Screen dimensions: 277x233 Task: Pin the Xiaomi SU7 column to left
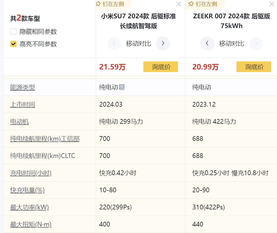[110, 4]
